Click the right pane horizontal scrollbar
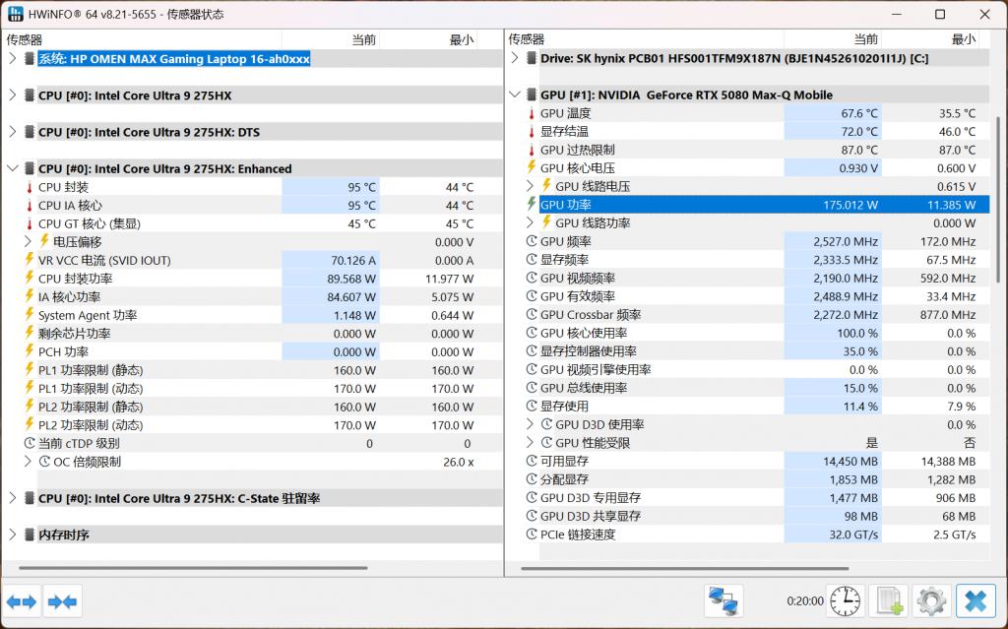 [x=685, y=568]
